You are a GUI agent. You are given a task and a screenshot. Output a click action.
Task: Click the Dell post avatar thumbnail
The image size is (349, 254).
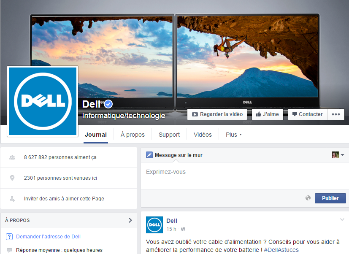click(x=154, y=224)
